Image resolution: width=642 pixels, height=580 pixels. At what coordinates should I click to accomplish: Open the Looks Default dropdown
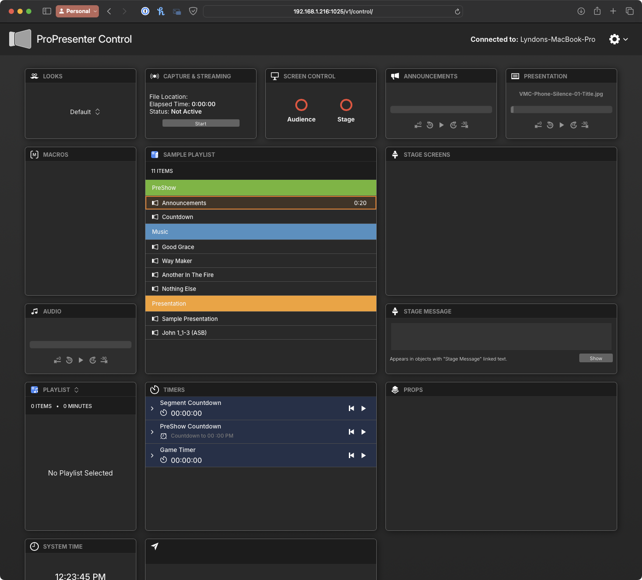tap(85, 112)
